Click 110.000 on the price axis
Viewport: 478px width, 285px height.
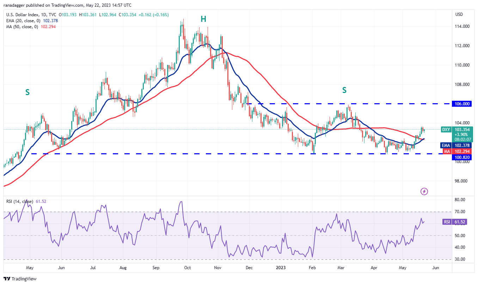pyautogui.click(x=462, y=65)
